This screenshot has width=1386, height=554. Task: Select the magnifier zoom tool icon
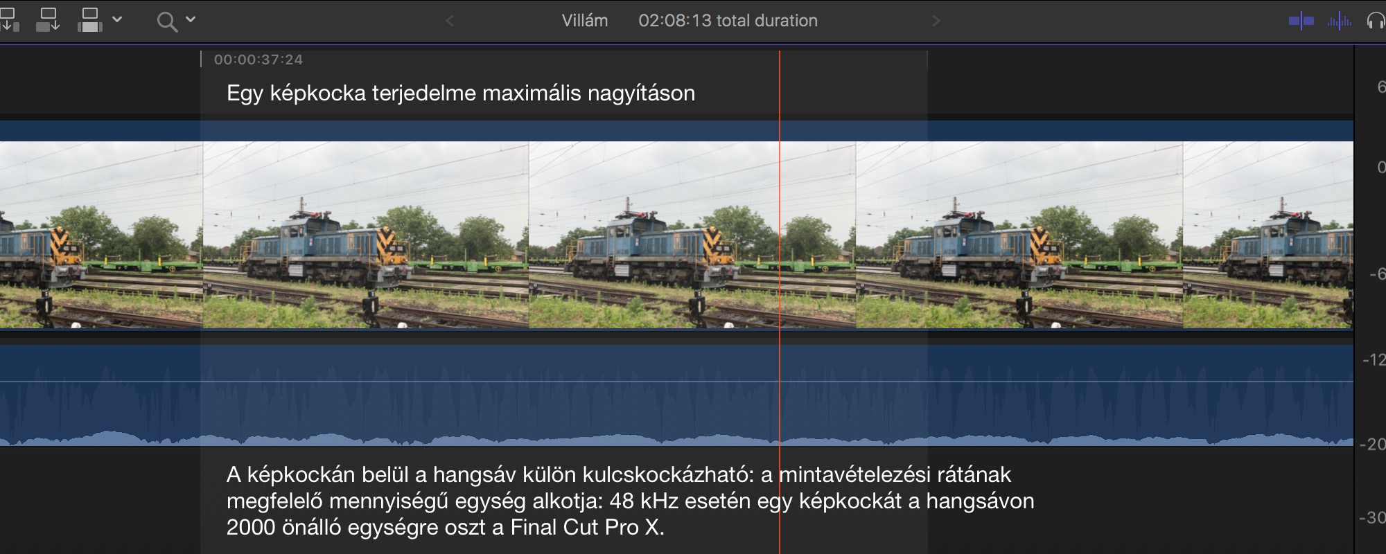[166, 21]
